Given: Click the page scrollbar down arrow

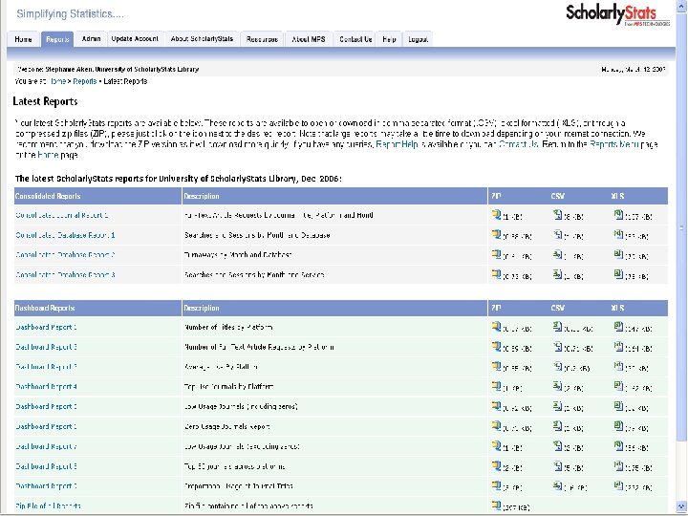Looking at the screenshot, I should tap(681, 505).
